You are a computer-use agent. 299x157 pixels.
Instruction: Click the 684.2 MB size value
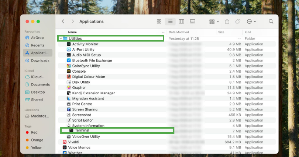click(x=233, y=142)
